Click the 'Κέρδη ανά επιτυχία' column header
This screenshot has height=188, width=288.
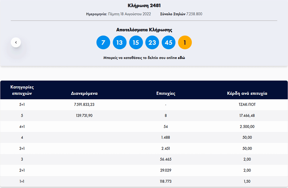pyautogui.click(x=247, y=93)
